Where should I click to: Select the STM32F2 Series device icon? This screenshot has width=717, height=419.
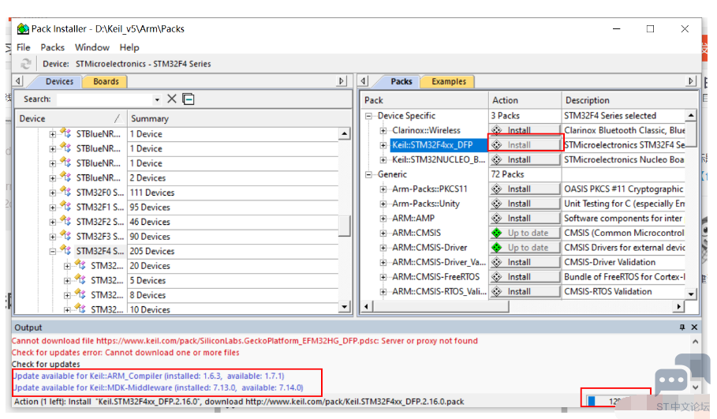[65, 221]
